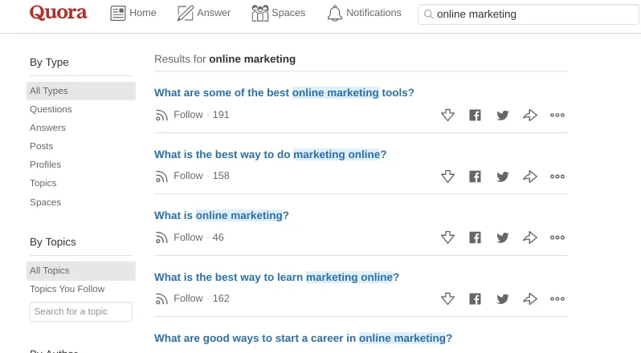Viewport: 641px width, 353px height.
Task: Open the Spaces section in navigation
Action: point(278,14)
